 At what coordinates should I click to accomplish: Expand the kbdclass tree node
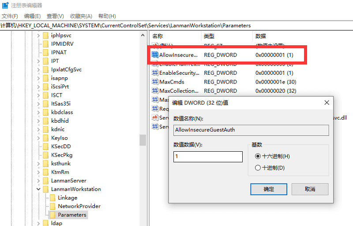(x=38, y=113)
